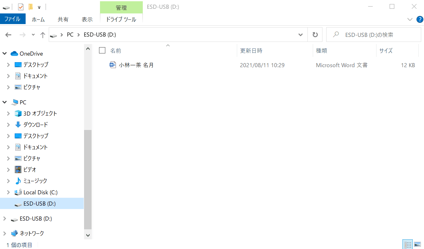This screenshot has height=249, width=424.
Task: Open the recent locations dropdown
Action: 33,35
